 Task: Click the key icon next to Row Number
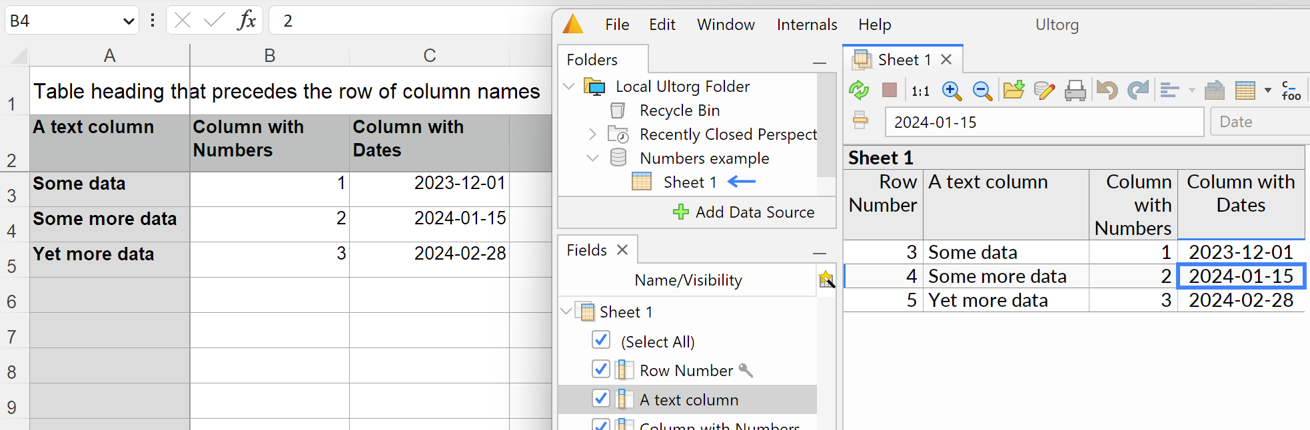coord(746,371)
